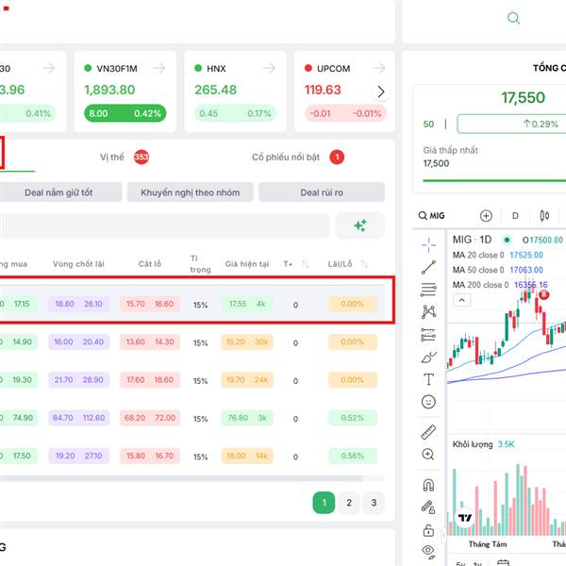The image size is (566, 566).
Task: Select the crosshair cursor tool
Action: point(428,245)
